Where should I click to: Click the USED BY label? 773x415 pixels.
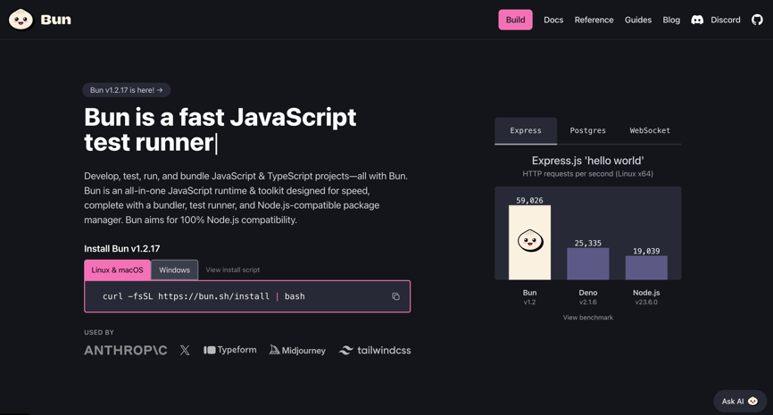[x=98, y=332]
